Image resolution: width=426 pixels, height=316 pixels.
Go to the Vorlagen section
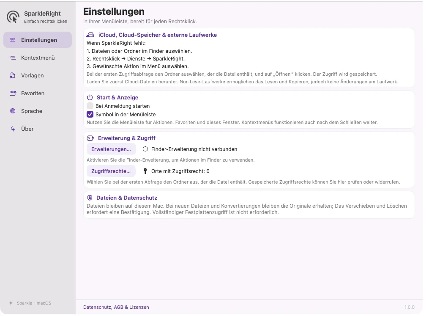tap(38, 75)
